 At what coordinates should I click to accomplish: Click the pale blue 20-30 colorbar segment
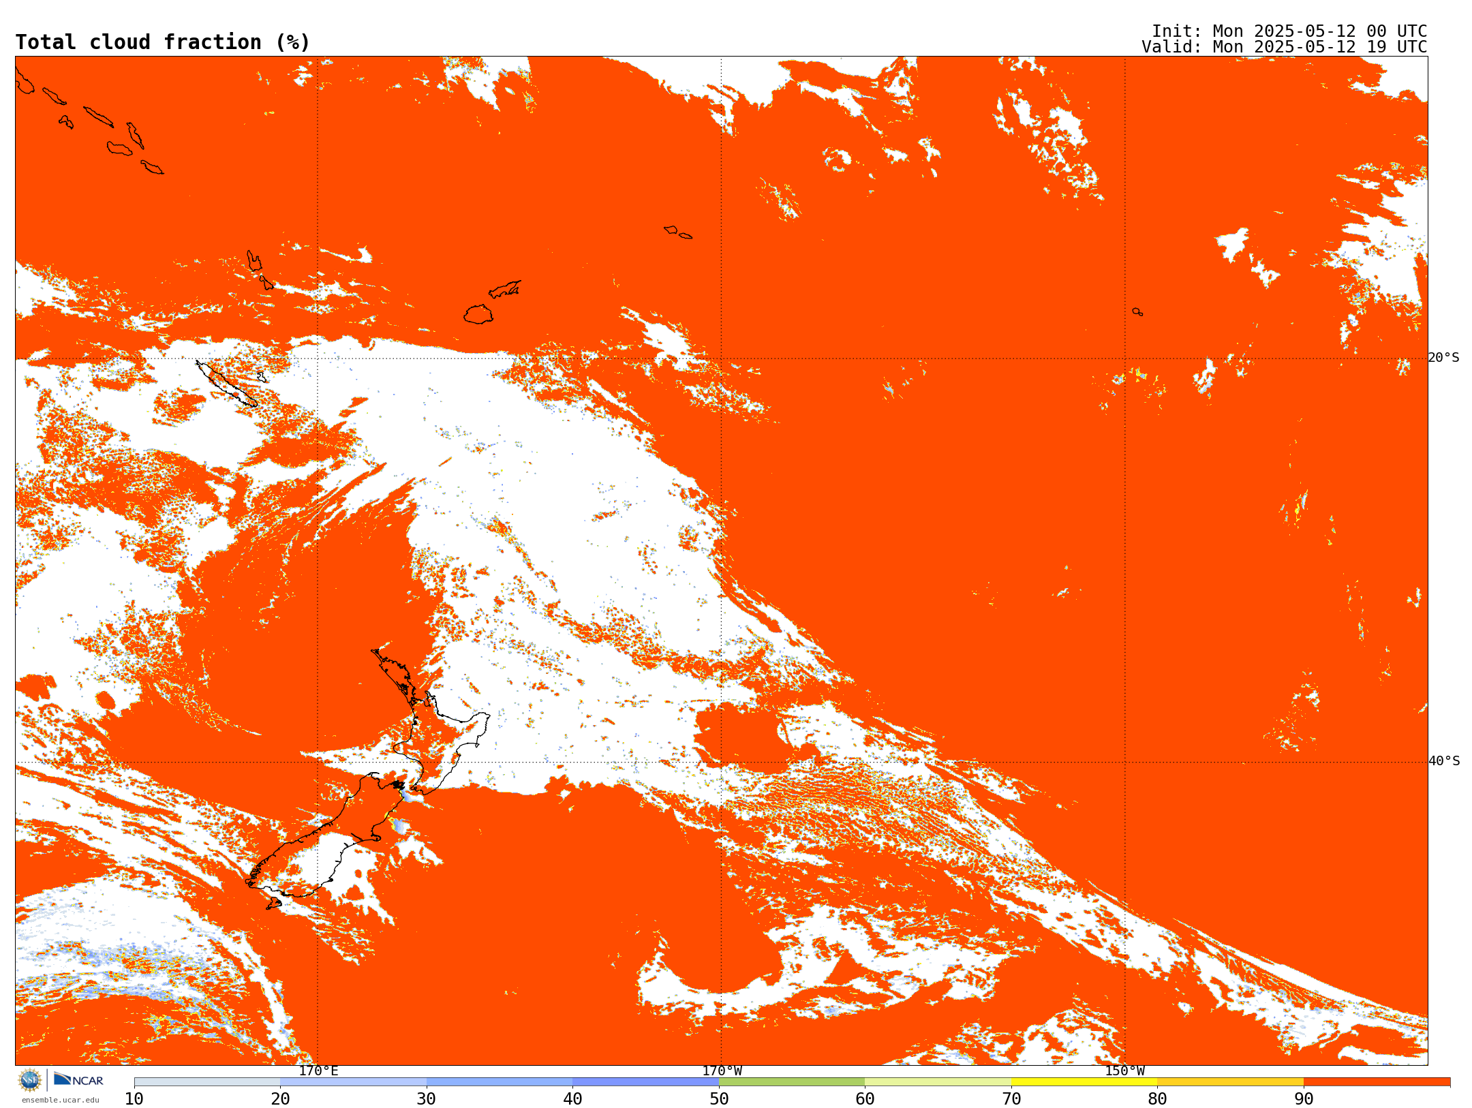(353, 1082)
